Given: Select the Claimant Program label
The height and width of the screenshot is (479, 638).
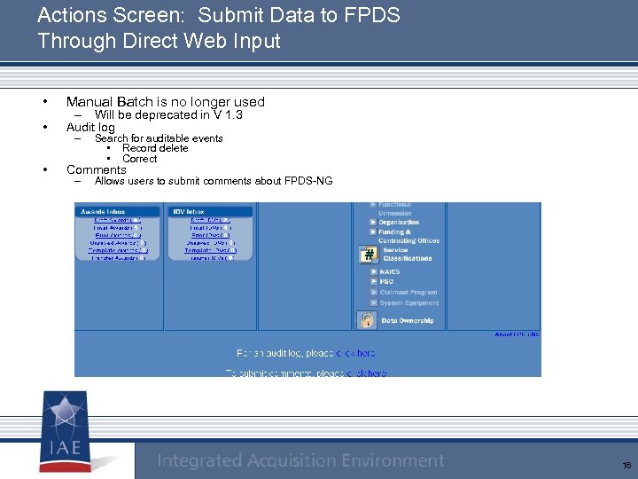Looking at the screenshot, I should point(408,292).
